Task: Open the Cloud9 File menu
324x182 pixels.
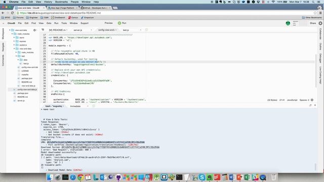Action: point(20,23)
